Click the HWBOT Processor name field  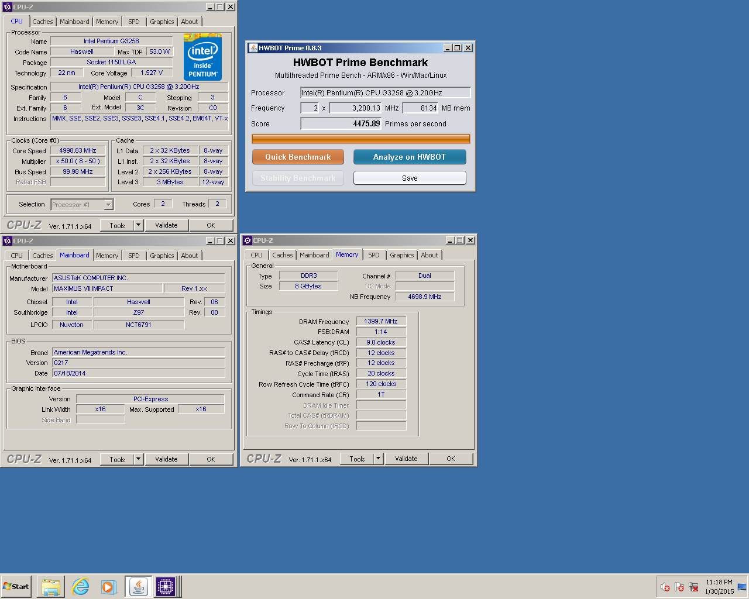(x=386, y=92)
